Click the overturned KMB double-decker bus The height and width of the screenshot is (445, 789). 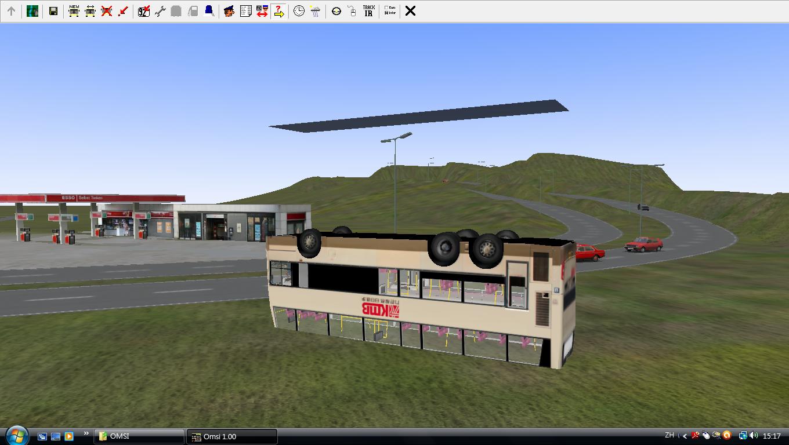pyautogui.click(x=422, y=297)
